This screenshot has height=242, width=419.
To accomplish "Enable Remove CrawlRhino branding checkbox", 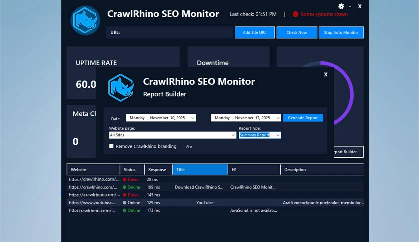I will (x=111, y=146).
